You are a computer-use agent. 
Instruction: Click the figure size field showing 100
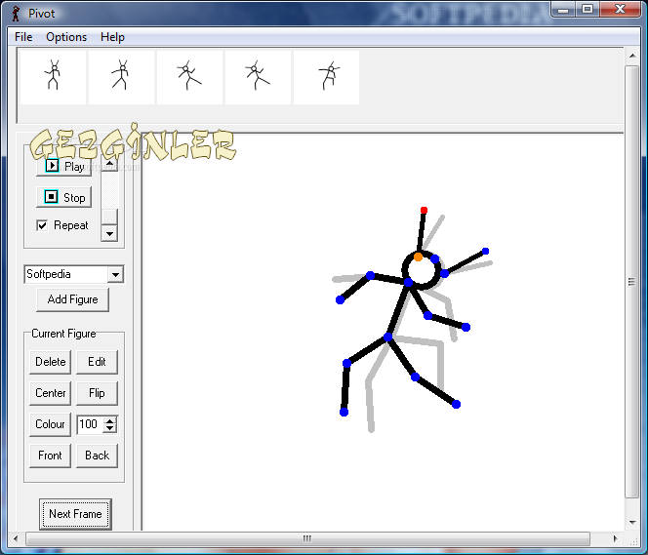(90, 424)
